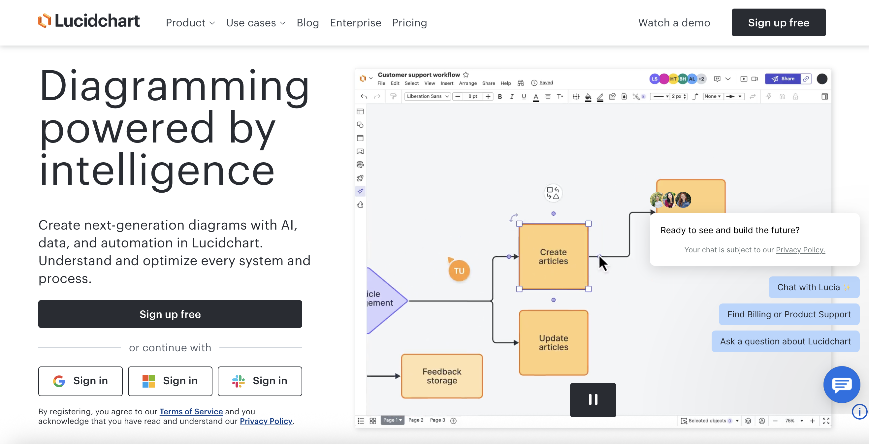Screen dimensions: 869x444
Task: Sign in with Microsoft
Action: [x=170, y=381]
